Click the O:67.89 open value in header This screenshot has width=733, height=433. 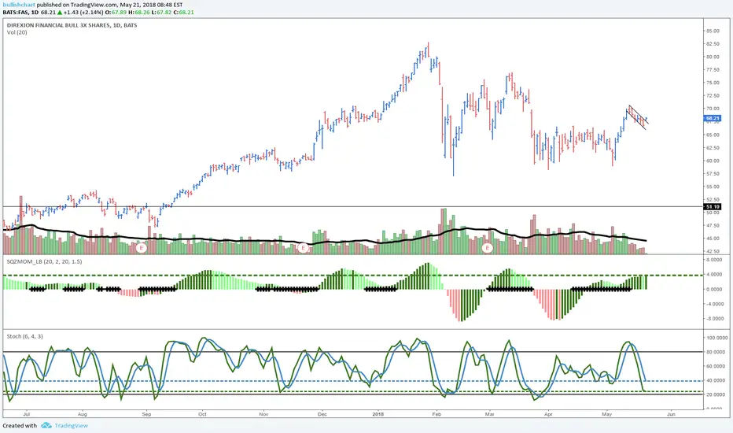click(x=117, y=12)
